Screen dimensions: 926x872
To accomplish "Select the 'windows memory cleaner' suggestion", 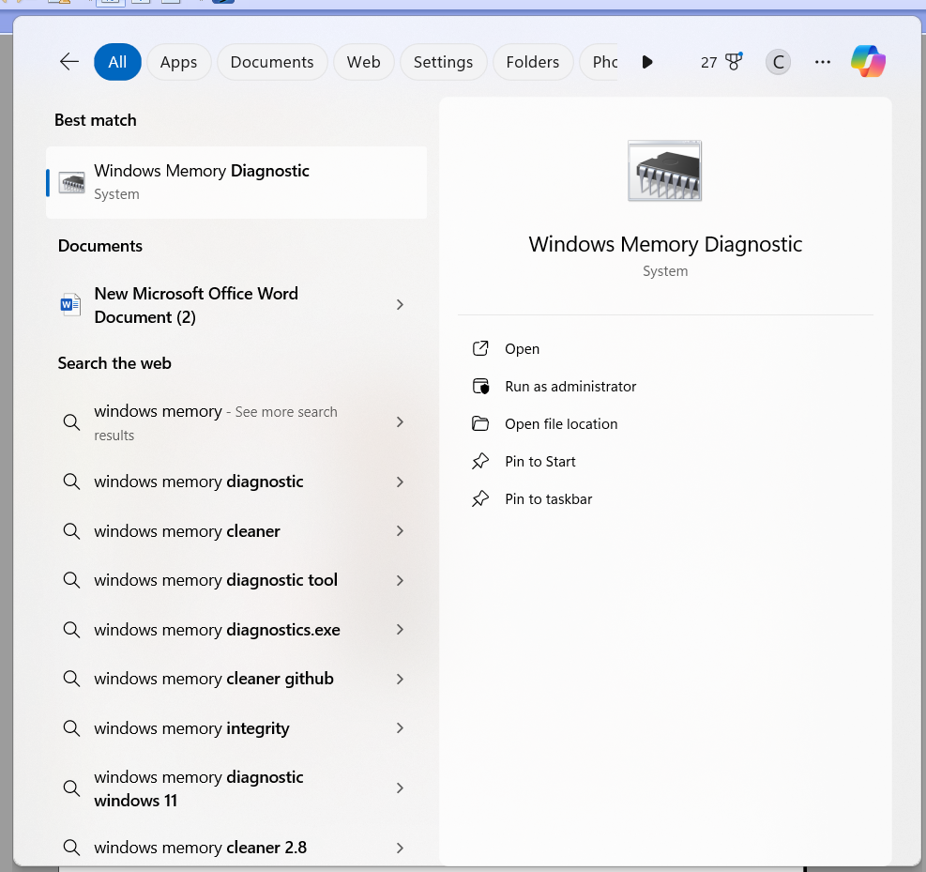I will pyautogui.click(x=236, y=530).
